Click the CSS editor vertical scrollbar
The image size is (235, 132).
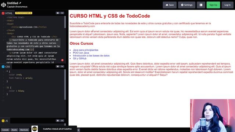[x=65, y=85]
